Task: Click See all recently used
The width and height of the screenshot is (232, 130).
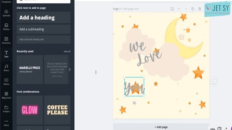Action: click(67, 51)
